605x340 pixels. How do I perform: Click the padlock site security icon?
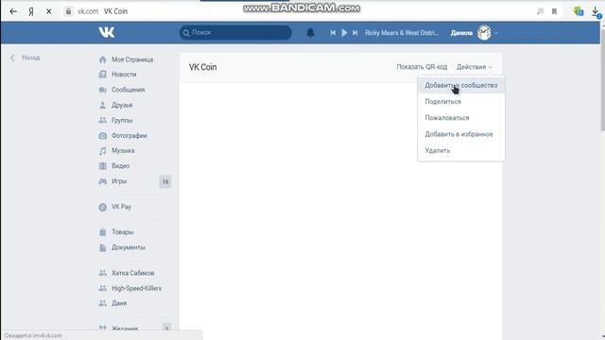(x=68, y=11)
